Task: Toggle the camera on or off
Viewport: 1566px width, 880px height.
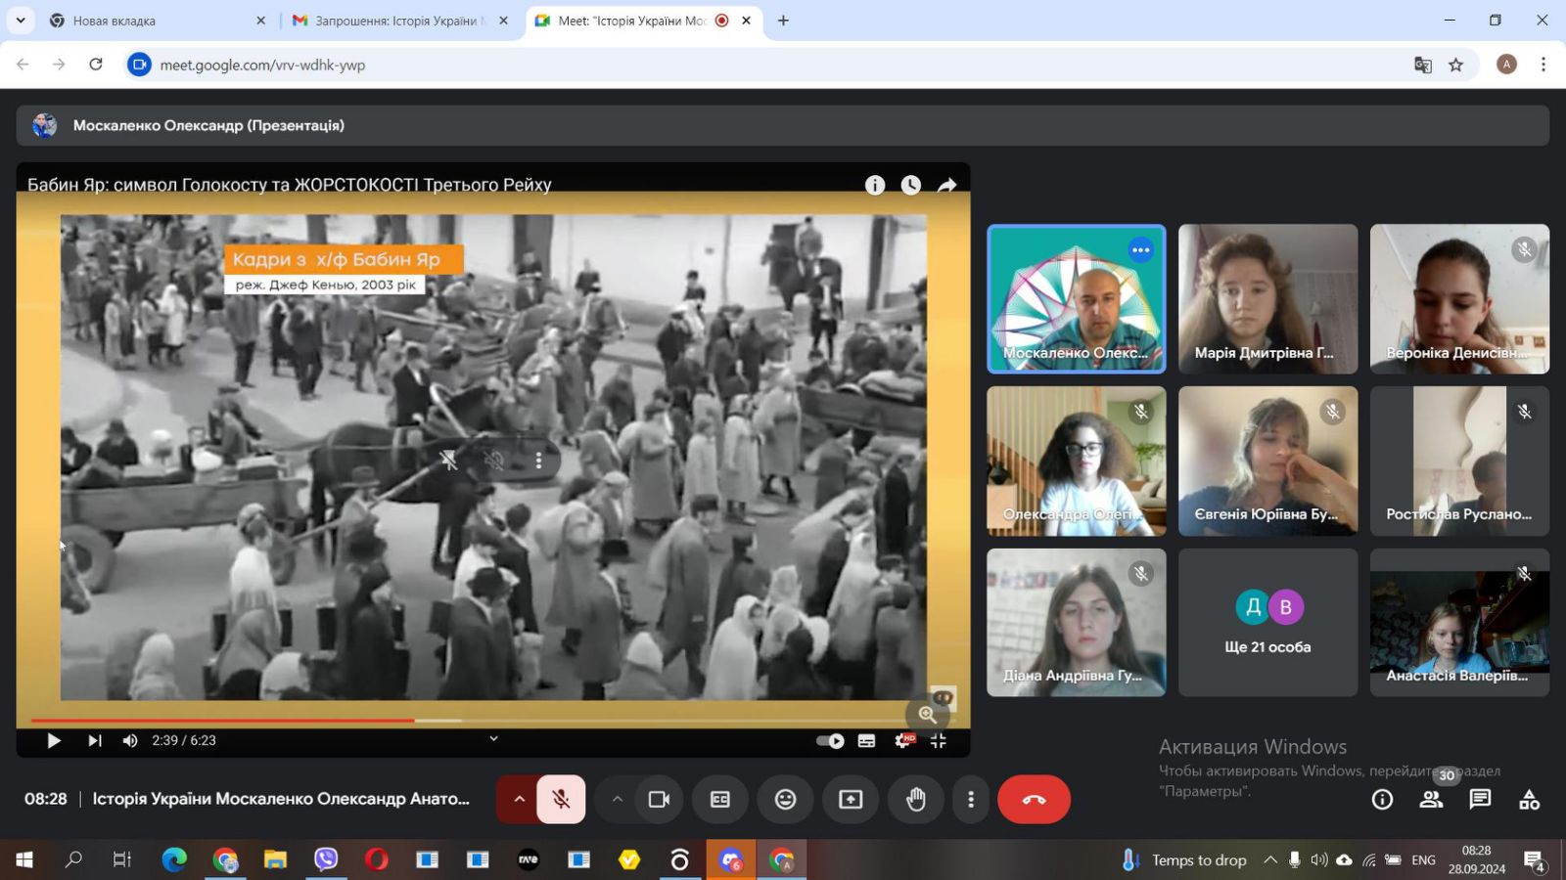Action: click(659, 800)
